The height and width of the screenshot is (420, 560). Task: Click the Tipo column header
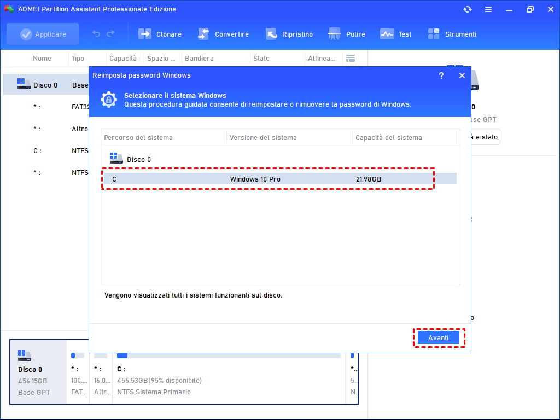(78, 58)
